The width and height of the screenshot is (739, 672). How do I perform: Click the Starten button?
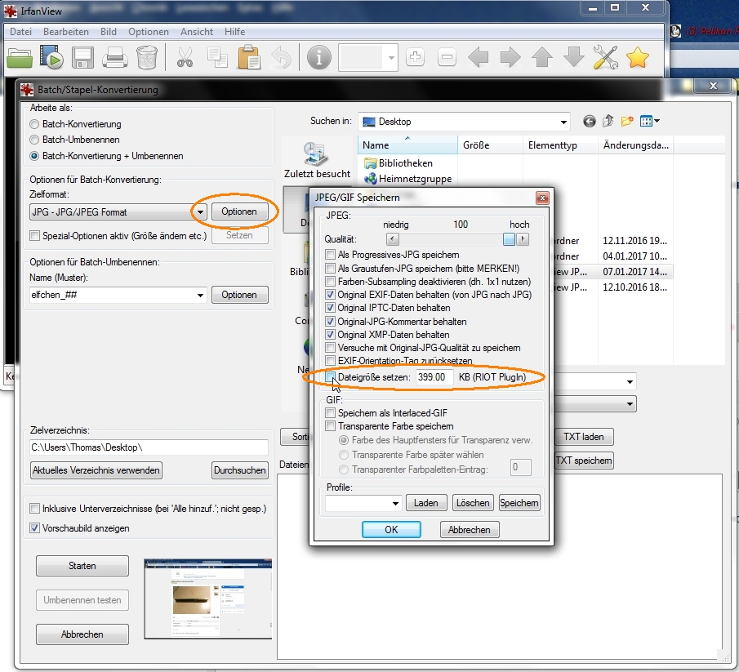(82, 566)
